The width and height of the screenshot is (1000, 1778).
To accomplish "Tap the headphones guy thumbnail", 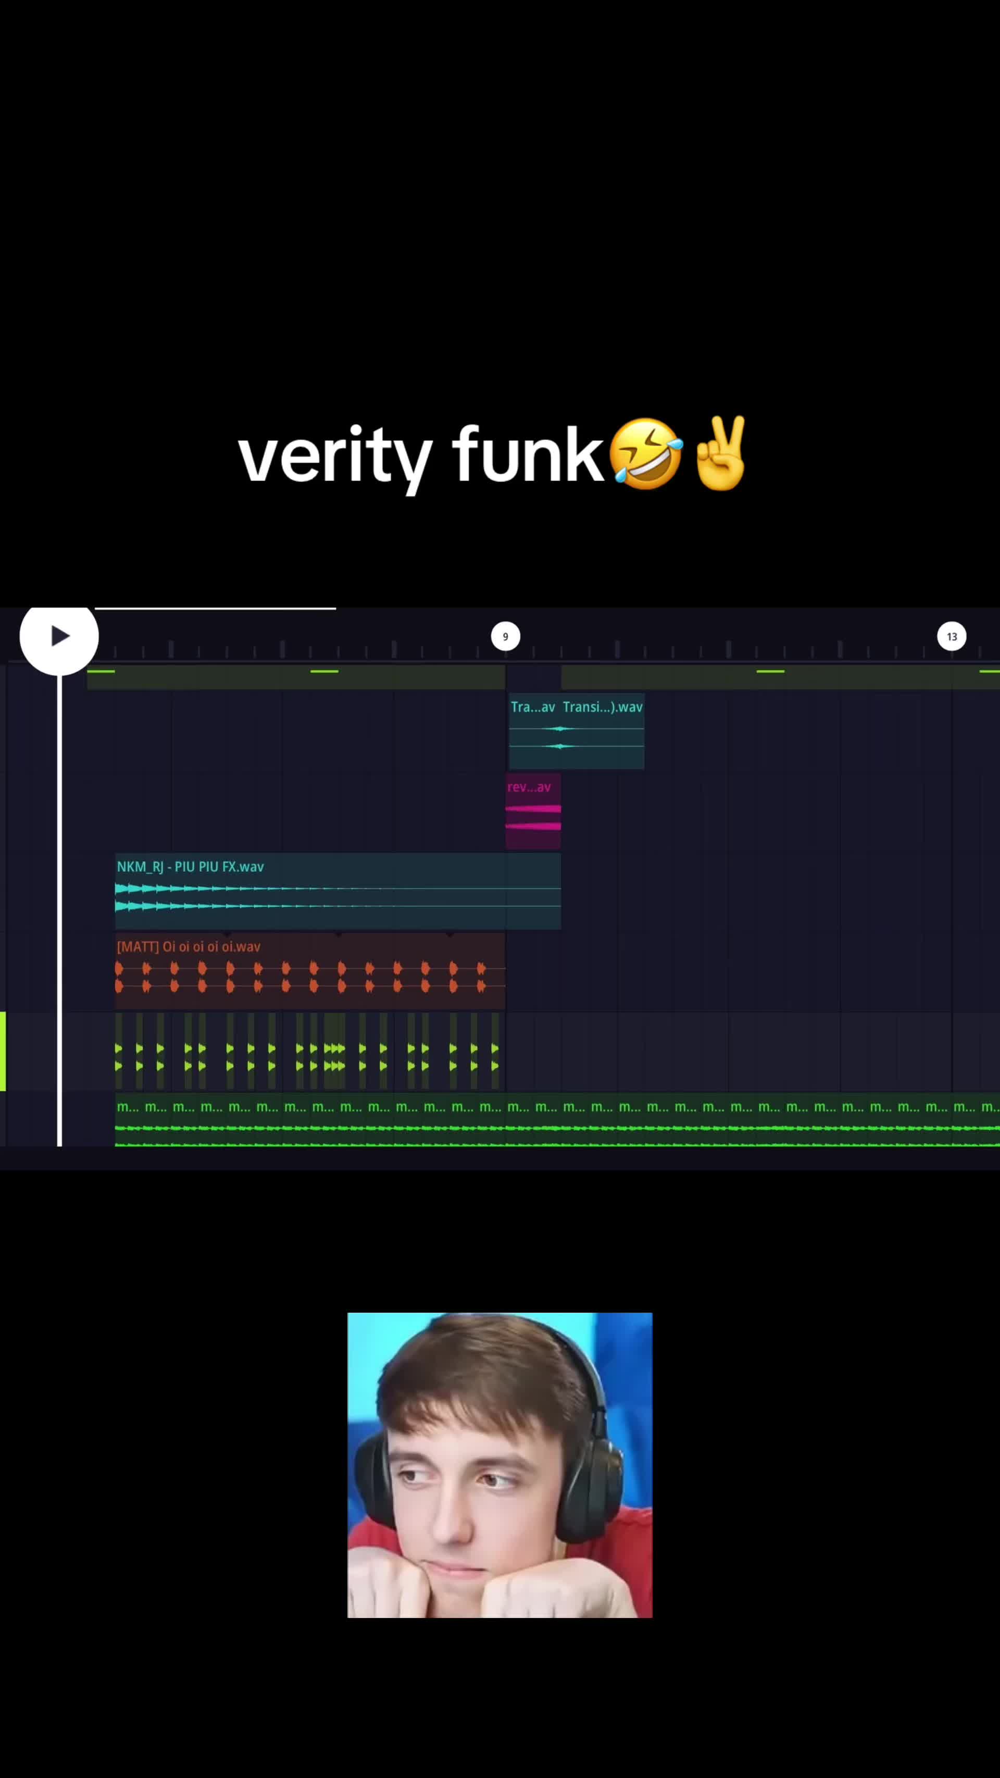I will [x=500, y=1465].
